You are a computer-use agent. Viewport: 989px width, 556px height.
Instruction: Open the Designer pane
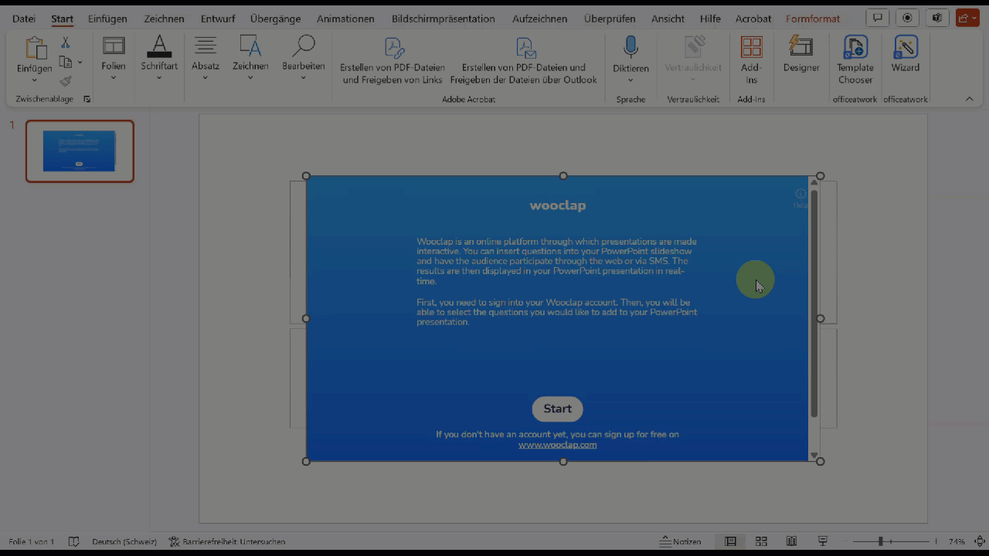click(x=801, y=56)
